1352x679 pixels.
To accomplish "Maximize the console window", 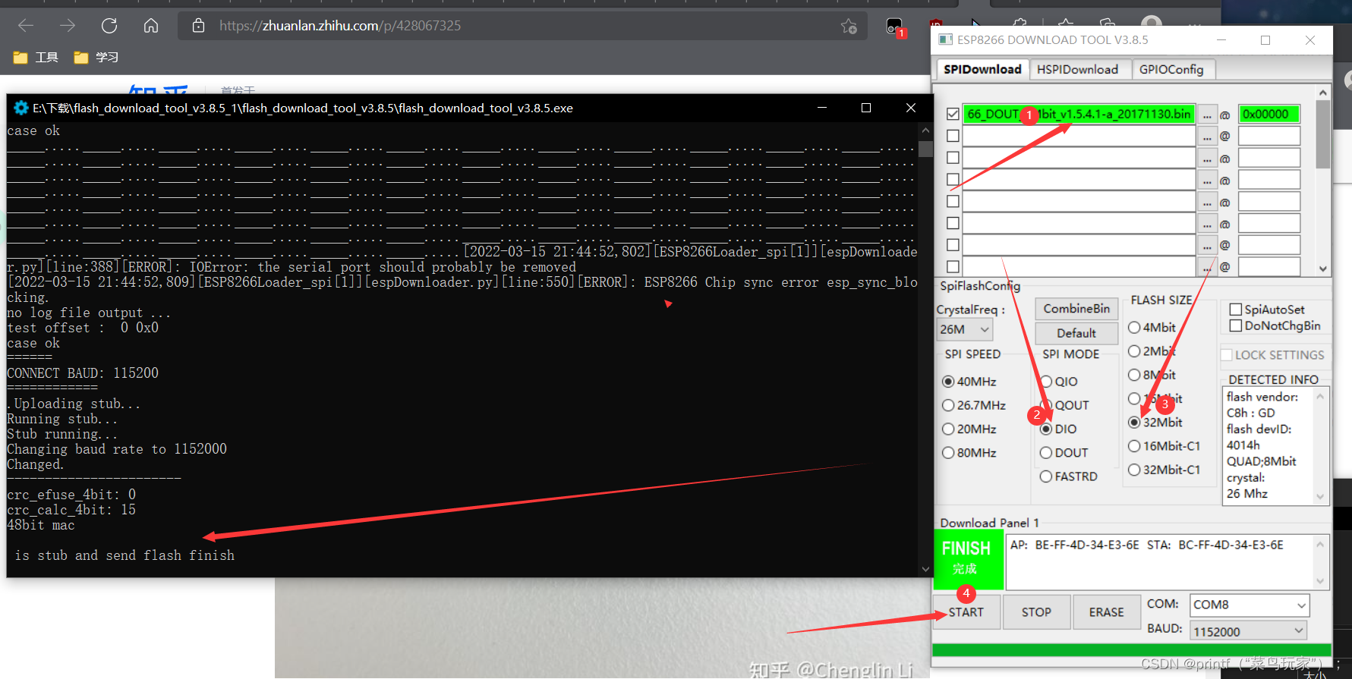I will (x=866, y=108).
